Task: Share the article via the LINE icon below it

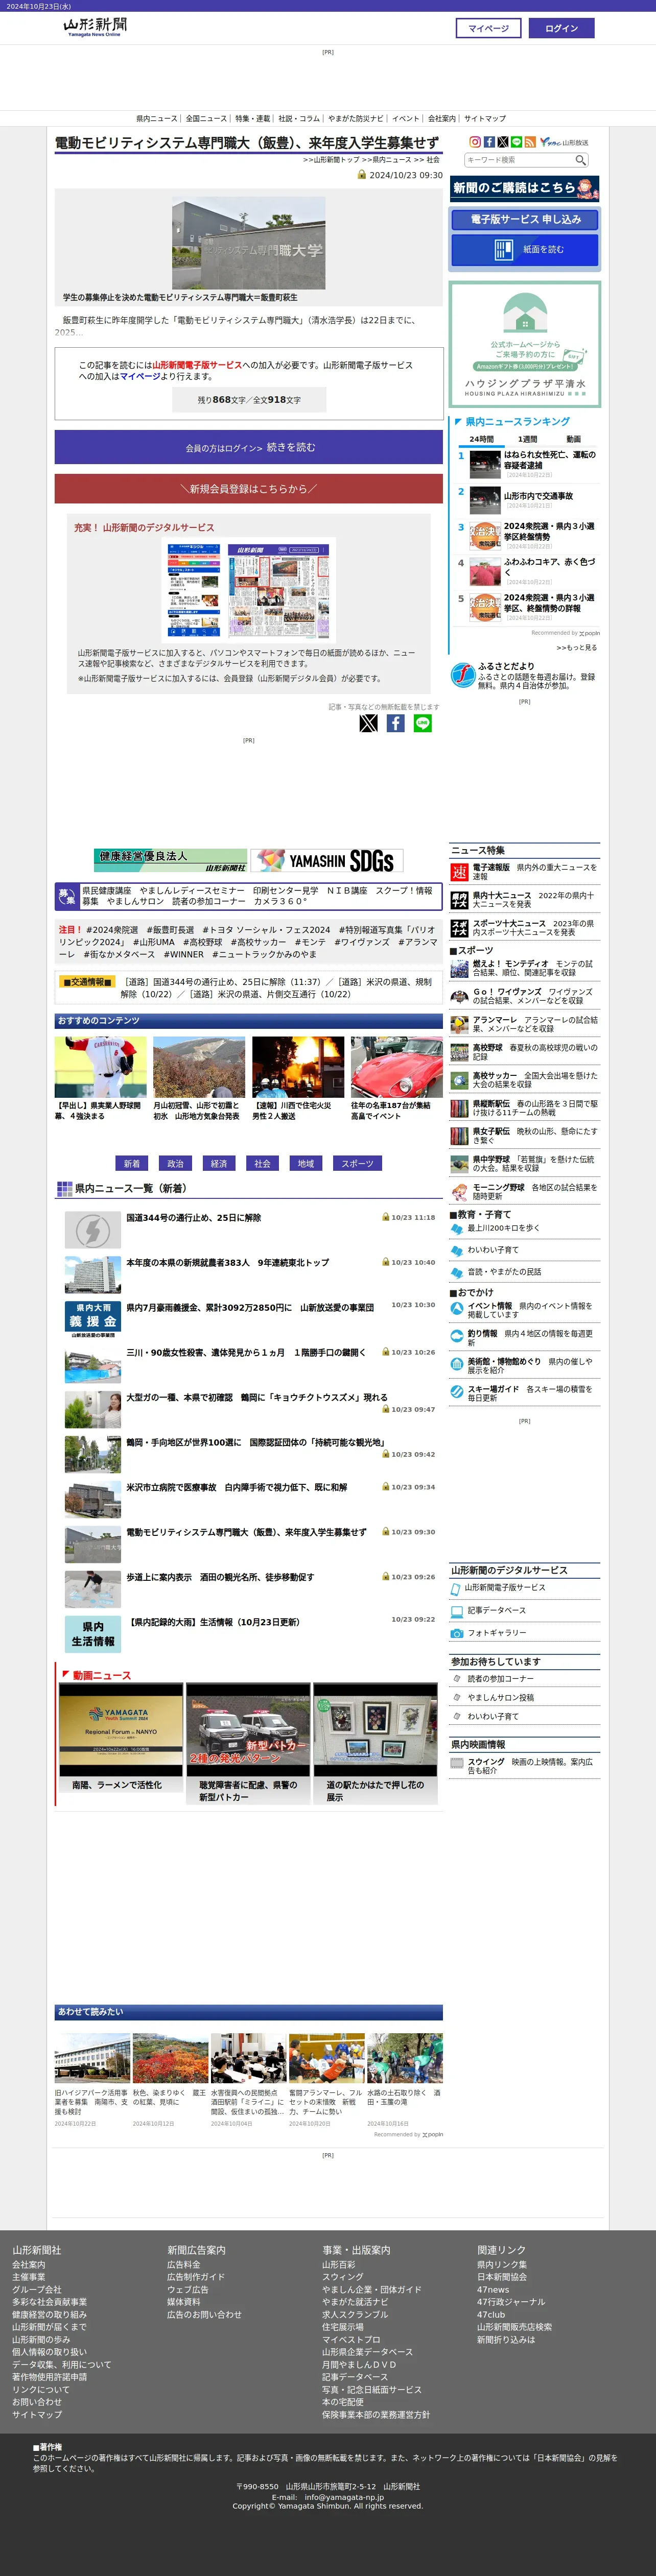Action: [x=423, y=723]
